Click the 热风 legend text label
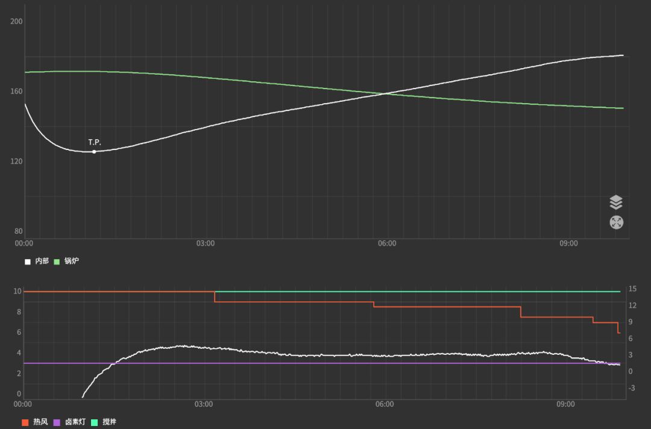 [40, 422]
